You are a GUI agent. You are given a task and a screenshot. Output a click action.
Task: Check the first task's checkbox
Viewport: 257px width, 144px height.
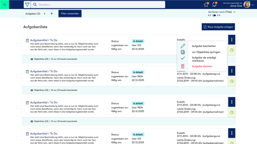(18, 45)
